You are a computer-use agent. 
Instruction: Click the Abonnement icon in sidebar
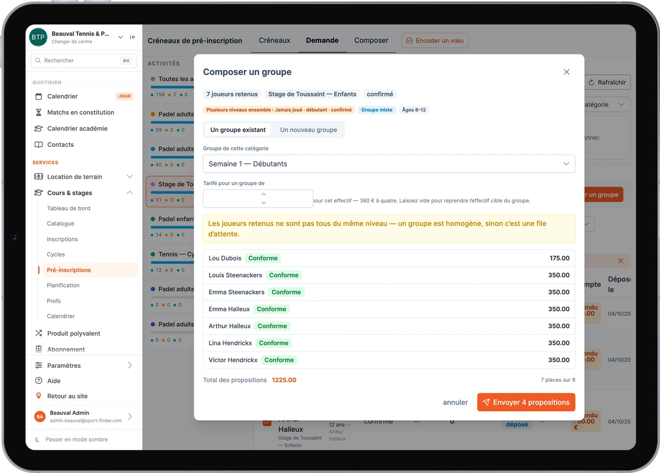[38, 349]
